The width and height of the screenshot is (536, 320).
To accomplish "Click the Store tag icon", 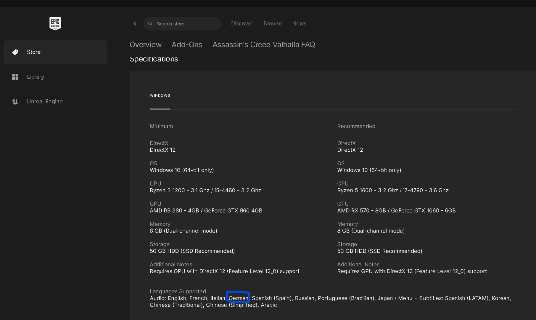I will point(15,52).
